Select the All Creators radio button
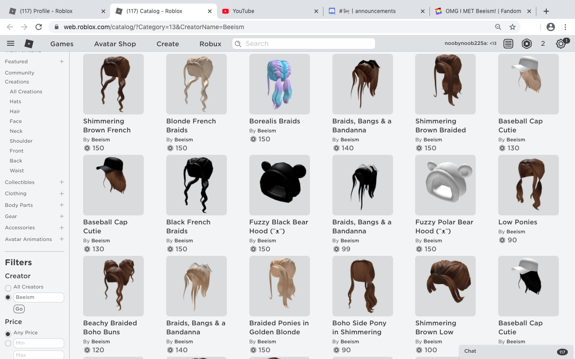575x359 pixels. pyautogui.click(x=8, y=288)
